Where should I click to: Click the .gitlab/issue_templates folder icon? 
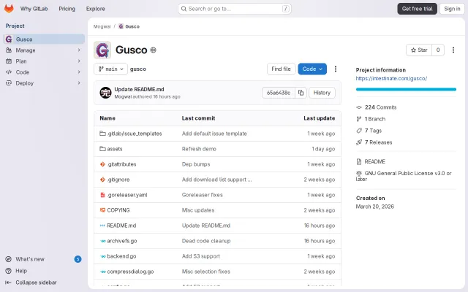102,134
